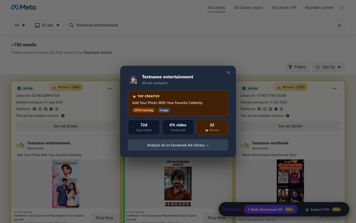
Task: Open the Ad Library report tab
Action: pyautogui.click(x=248, y=8)
